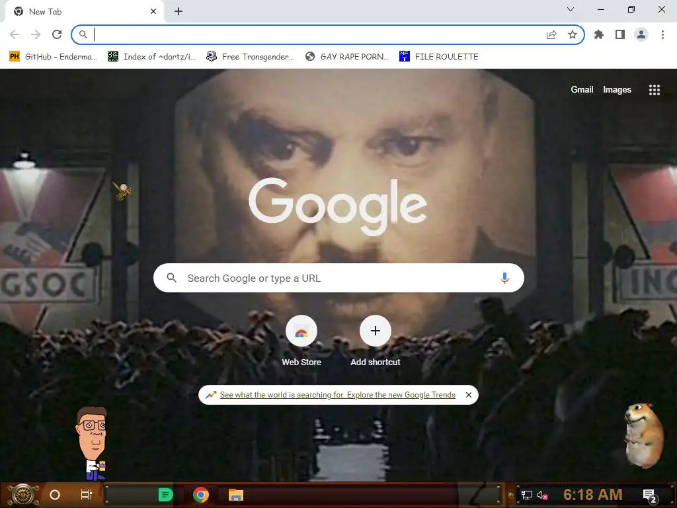Expand the tab search chevron
The height and width of the screenshot is (508, 677).
click(x=571, y=9)
